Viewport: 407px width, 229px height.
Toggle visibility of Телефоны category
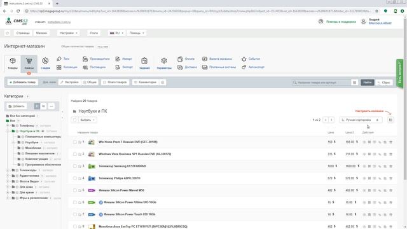click(x=17, y=126)
